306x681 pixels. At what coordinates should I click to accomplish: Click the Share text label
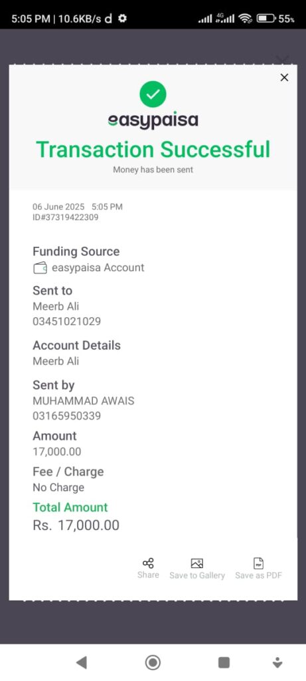148,575
